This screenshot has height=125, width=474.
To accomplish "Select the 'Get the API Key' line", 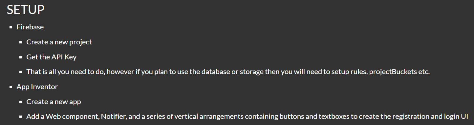I will tap(52, 57).
